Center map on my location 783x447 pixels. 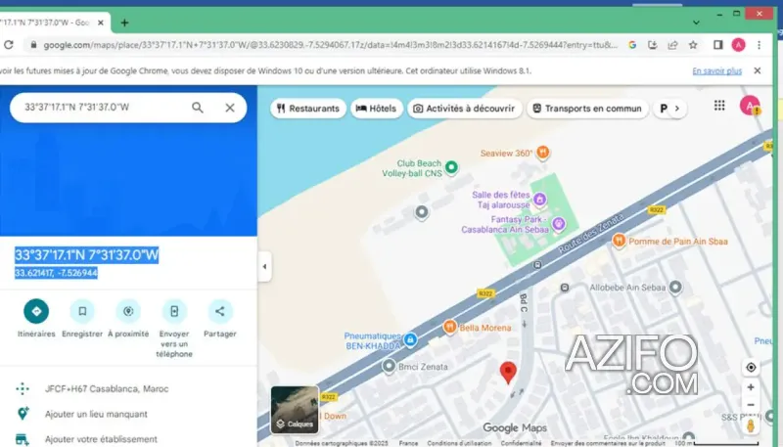(751, 367)
